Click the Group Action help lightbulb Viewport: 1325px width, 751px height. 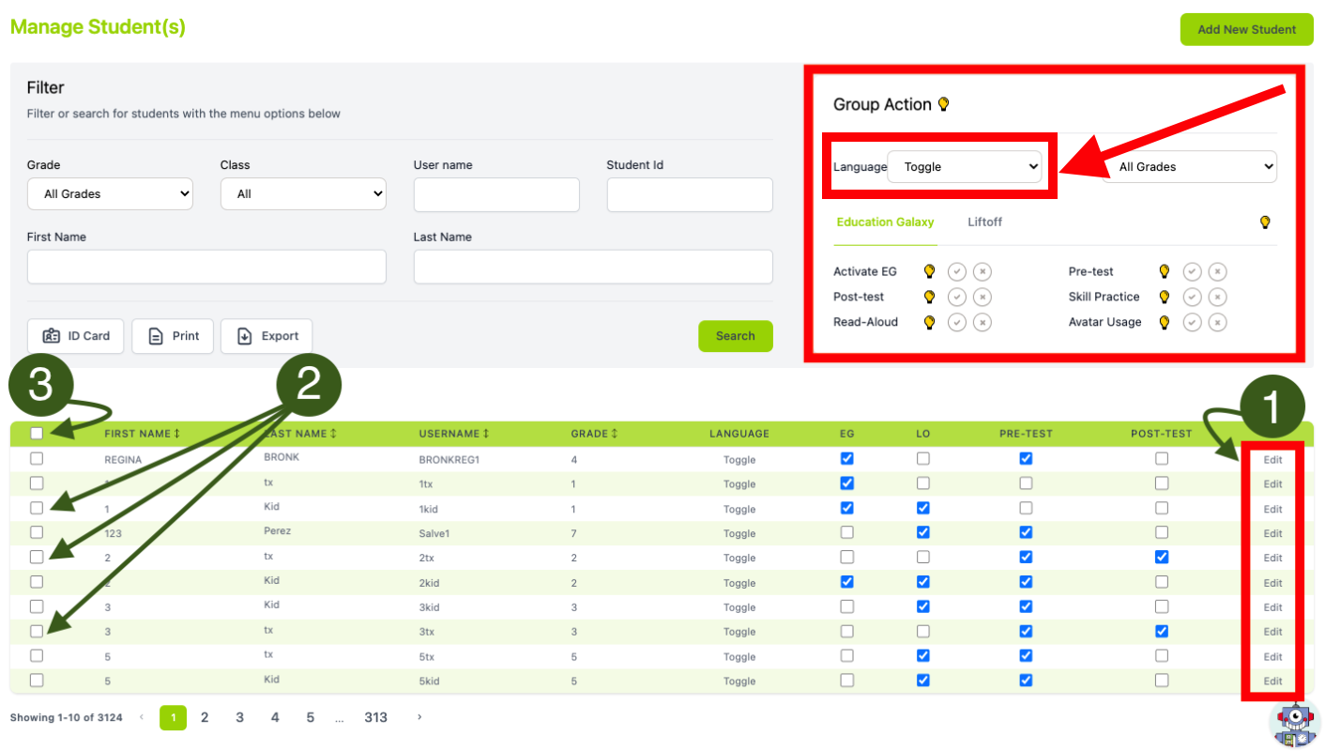(944, 104)
